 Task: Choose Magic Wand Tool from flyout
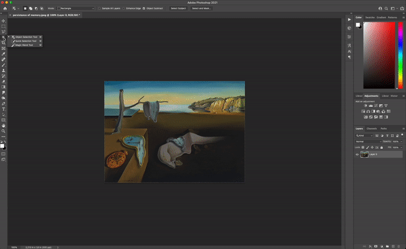point(25,45)
